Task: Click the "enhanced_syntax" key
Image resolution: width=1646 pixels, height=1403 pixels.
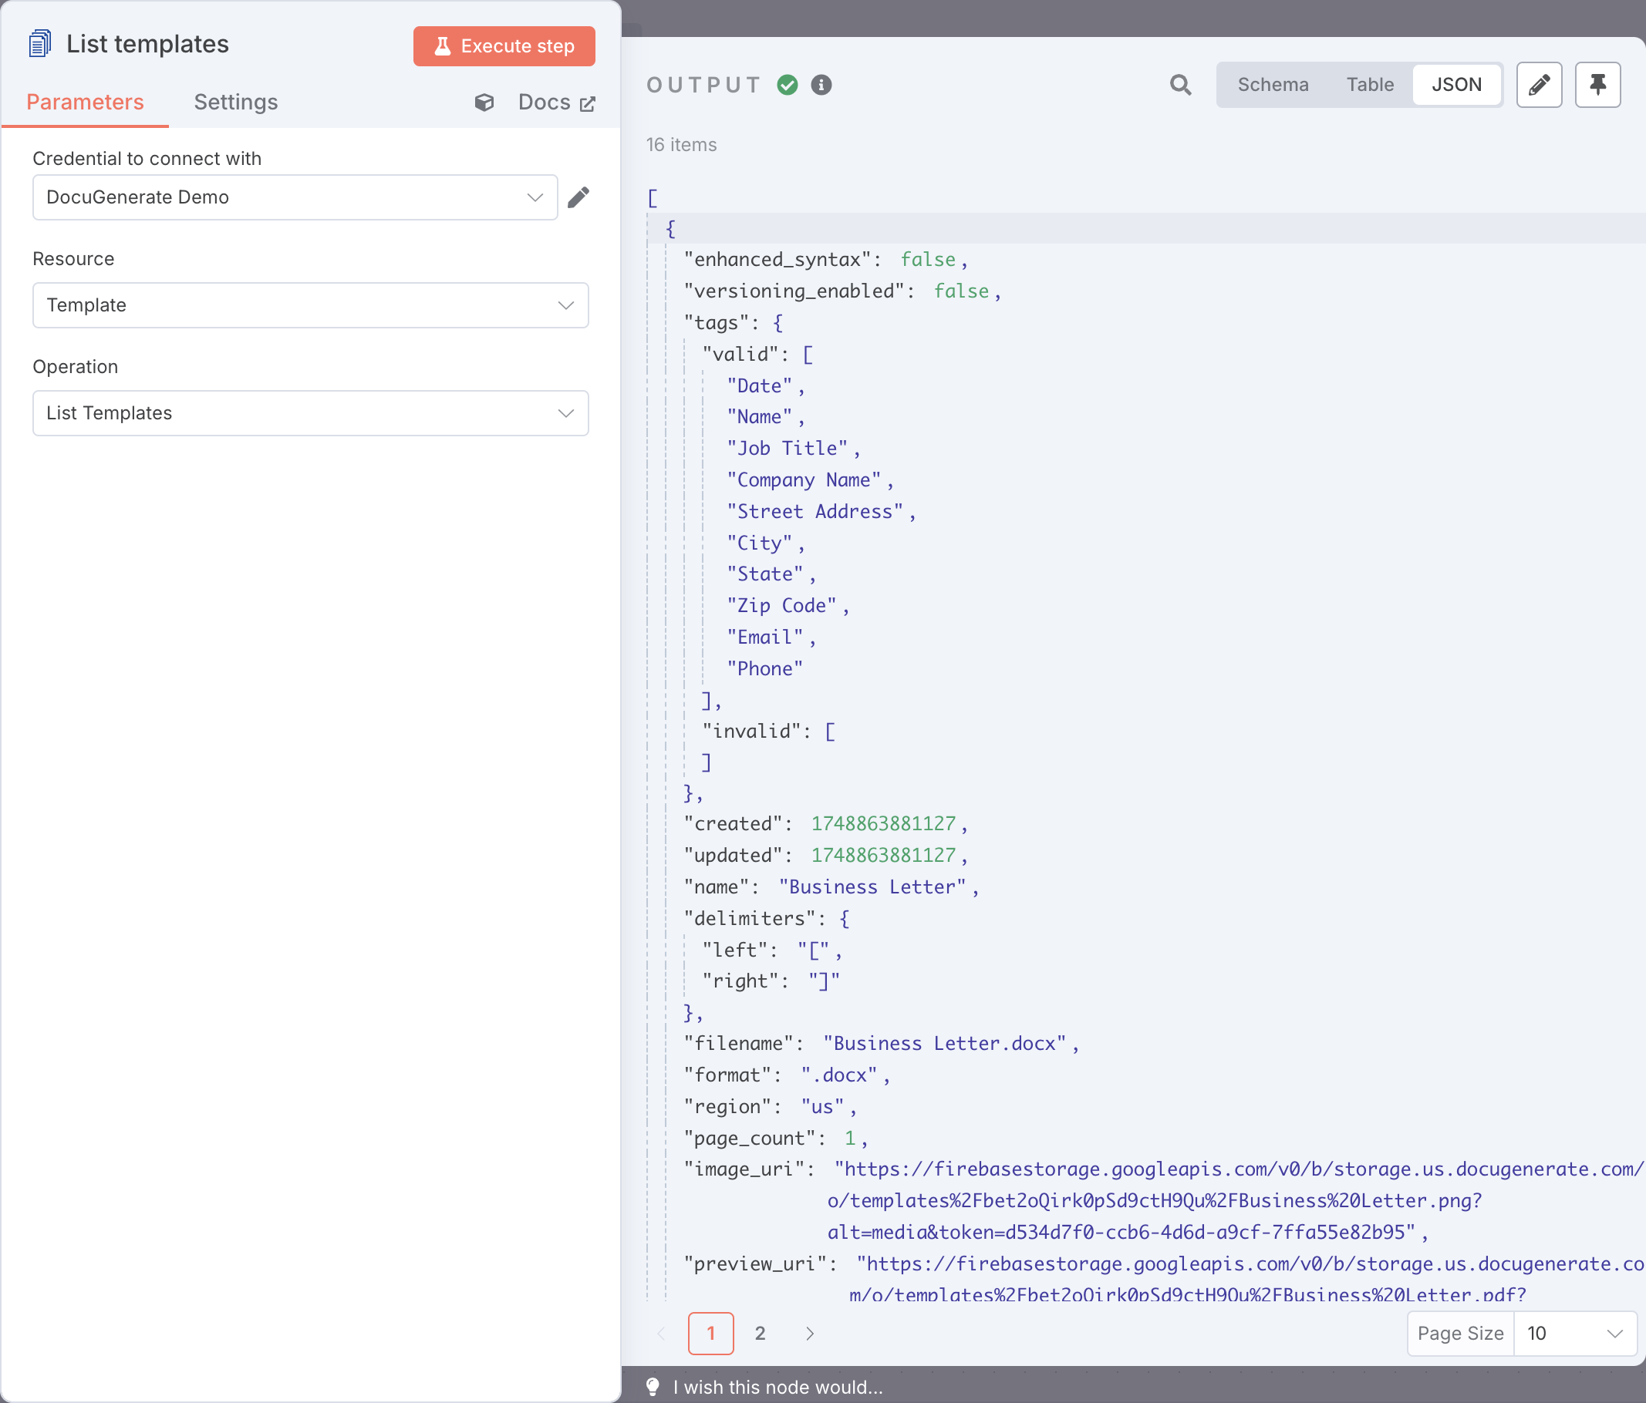Action: click(777, 260)
